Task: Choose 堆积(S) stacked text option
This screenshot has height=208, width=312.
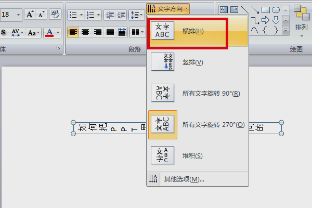Action: click(x=198, y=155)
